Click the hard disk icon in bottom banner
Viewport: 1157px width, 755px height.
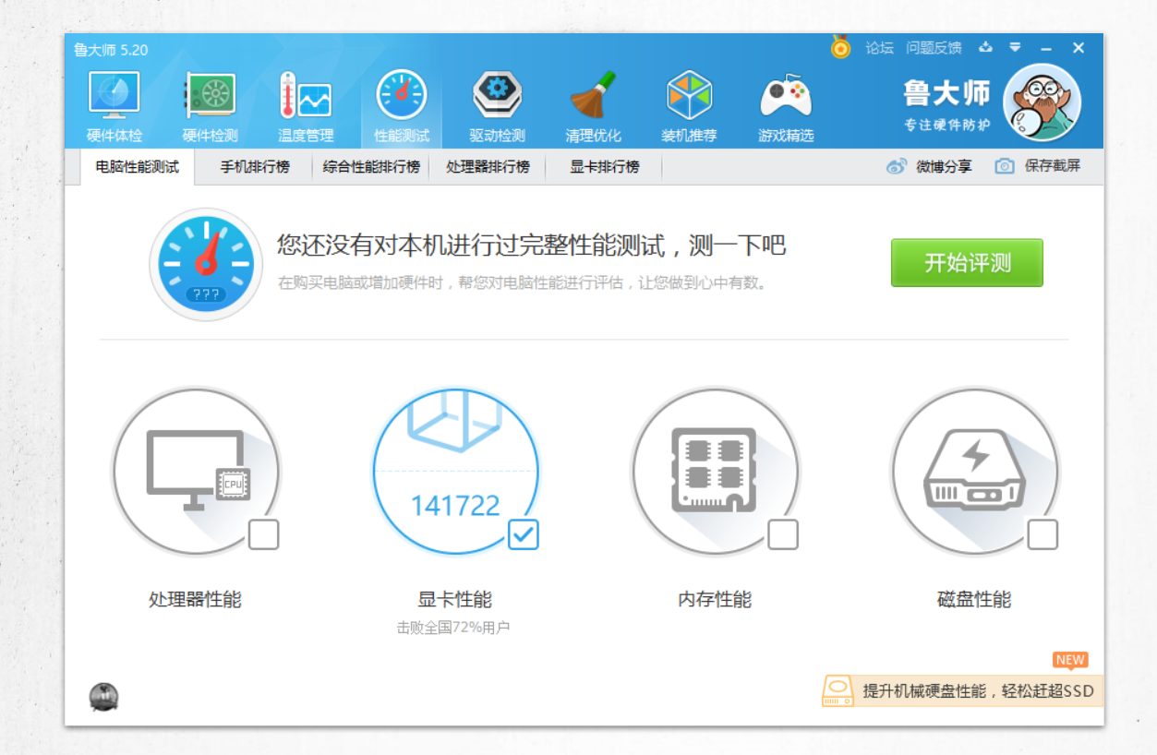pyautogui.click(x=838, y=690)
